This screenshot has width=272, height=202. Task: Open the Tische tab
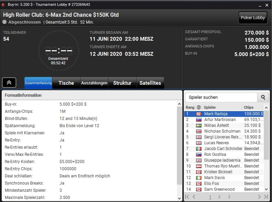point(66,83)
